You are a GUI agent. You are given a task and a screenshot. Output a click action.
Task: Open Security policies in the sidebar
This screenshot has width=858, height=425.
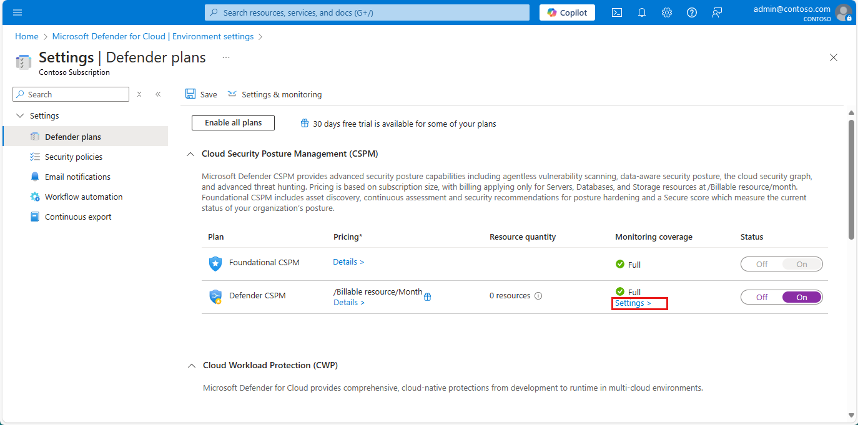tap(73, 157)
